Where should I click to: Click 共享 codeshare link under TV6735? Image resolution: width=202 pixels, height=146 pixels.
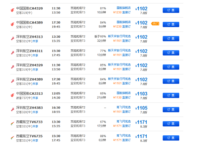[35, 141]
